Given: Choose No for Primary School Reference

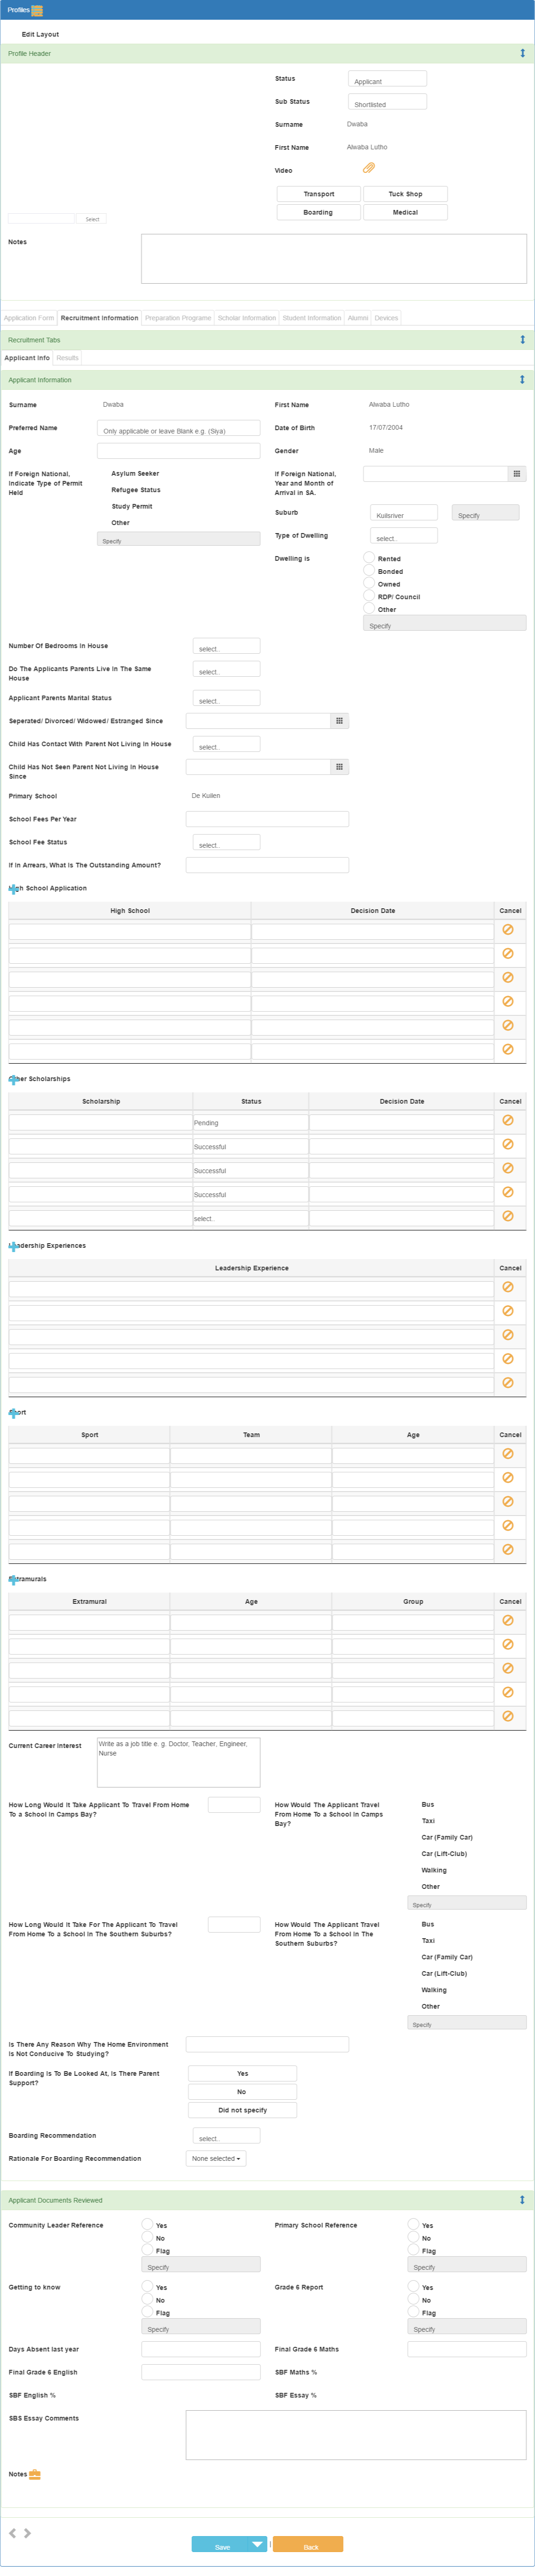Looking at the screenshot, I should pos(413,2237).
